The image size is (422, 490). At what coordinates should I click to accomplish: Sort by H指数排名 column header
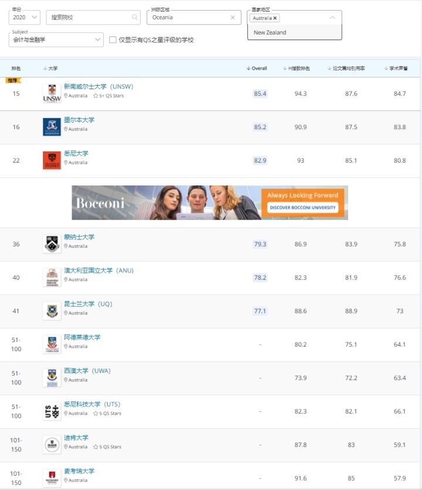coord(296,69)
